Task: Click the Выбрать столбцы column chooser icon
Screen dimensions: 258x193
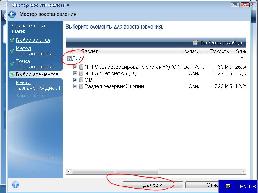Action: pos(195,43)
